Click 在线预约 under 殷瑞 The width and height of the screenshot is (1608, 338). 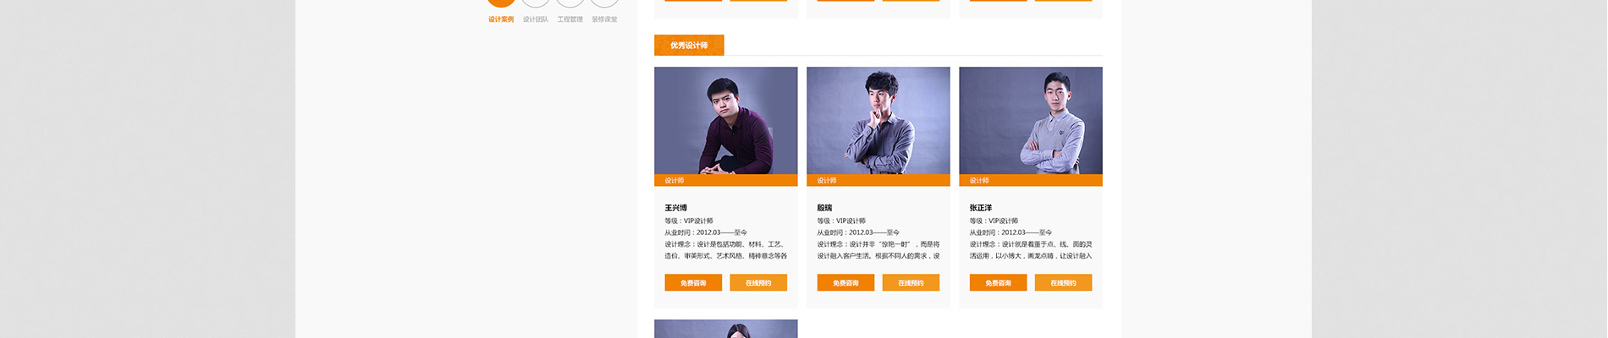[x=911, y=283]
